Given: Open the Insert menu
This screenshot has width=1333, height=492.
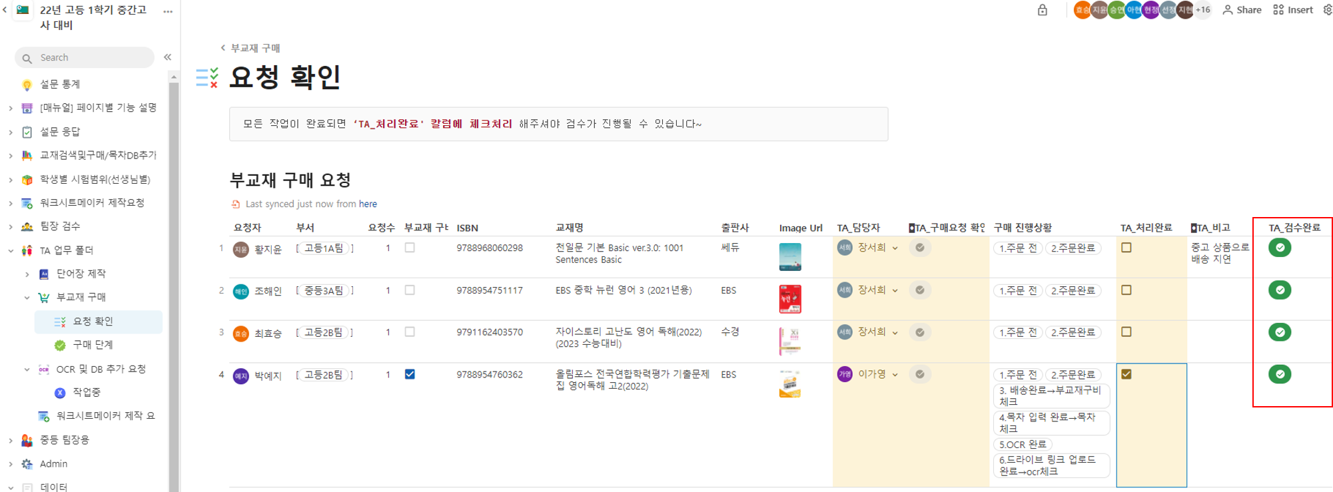Looking at the screenshot, I should (x=1293, y=10).
